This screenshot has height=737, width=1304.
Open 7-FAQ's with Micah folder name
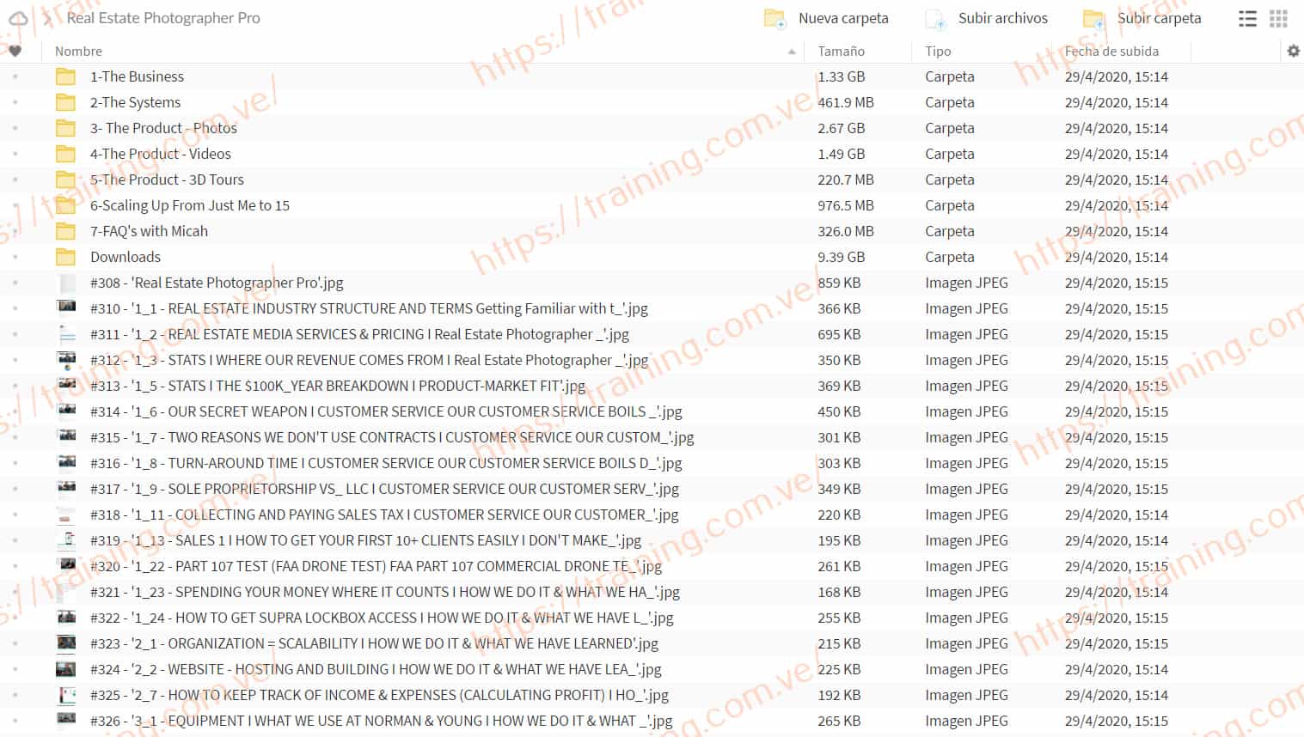(x=149, y=231)
